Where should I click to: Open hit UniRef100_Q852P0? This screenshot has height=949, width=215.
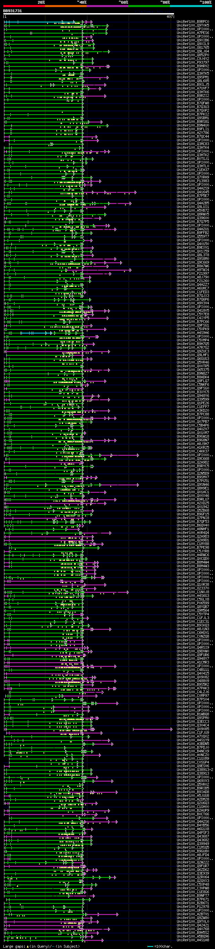(x=193, y=55)
